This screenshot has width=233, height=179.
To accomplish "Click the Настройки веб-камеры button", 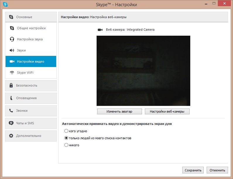I will (167, 111).
